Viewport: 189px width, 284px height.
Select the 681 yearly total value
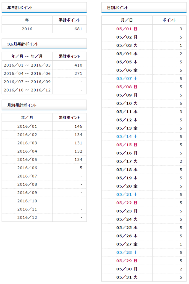click(78, 29)
